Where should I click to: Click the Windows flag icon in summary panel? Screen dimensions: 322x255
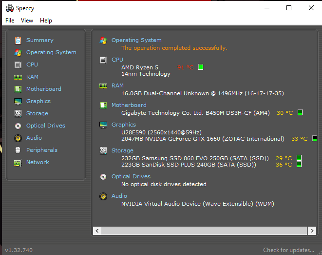[103, 41]
